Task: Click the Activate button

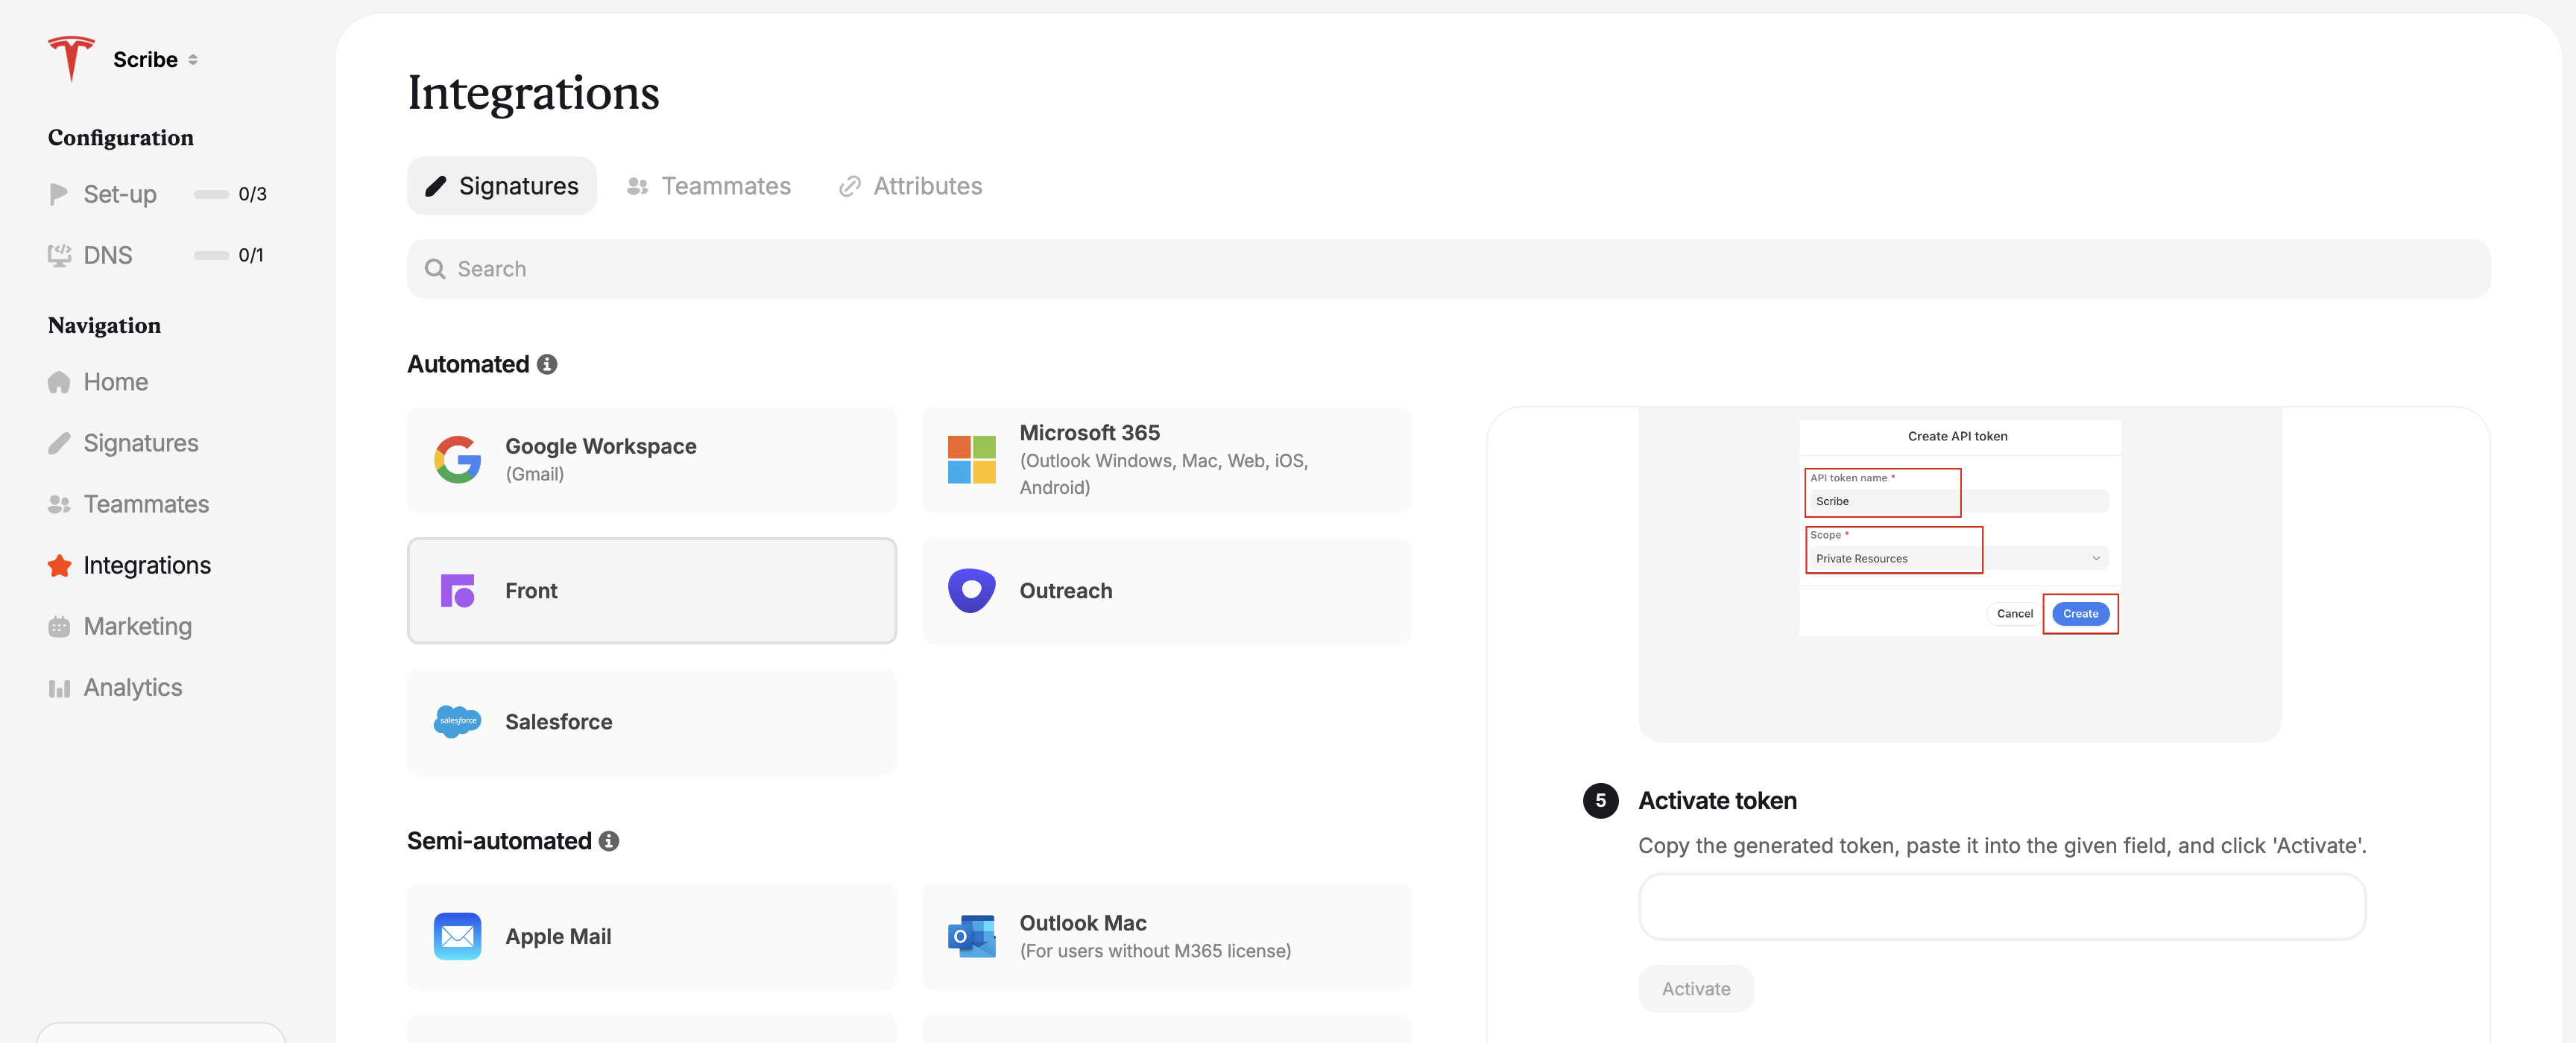Action: coord(1695,988)
